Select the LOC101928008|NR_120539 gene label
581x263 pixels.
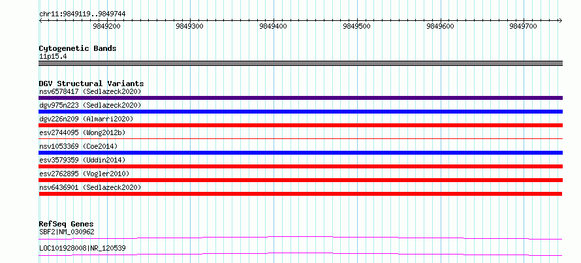click(x=82, y=248)
